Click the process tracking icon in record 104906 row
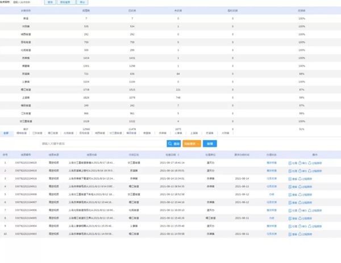 pos(310,210)
